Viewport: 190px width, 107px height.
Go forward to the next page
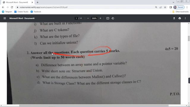tap(7, 7)
